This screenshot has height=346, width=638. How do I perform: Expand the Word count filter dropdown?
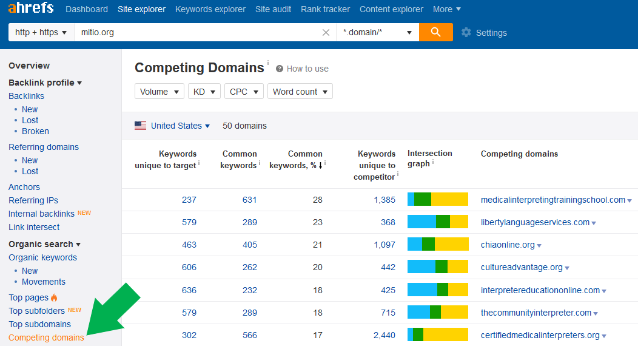tap(300, 92)
